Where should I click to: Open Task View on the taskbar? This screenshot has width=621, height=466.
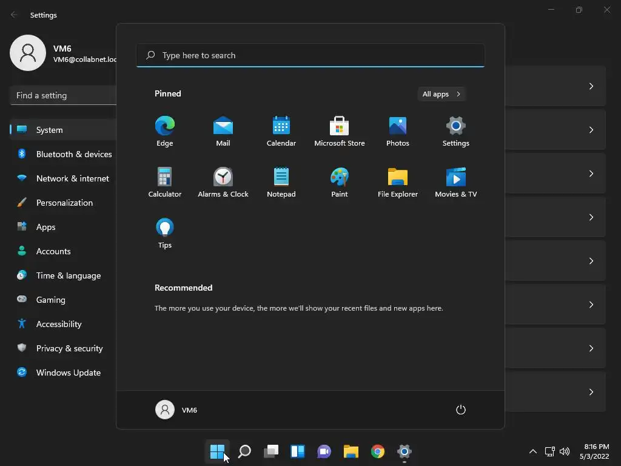click(x=271, y=451)
